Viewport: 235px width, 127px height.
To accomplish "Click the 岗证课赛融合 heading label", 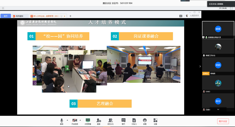I will click(x=146, y=36).
